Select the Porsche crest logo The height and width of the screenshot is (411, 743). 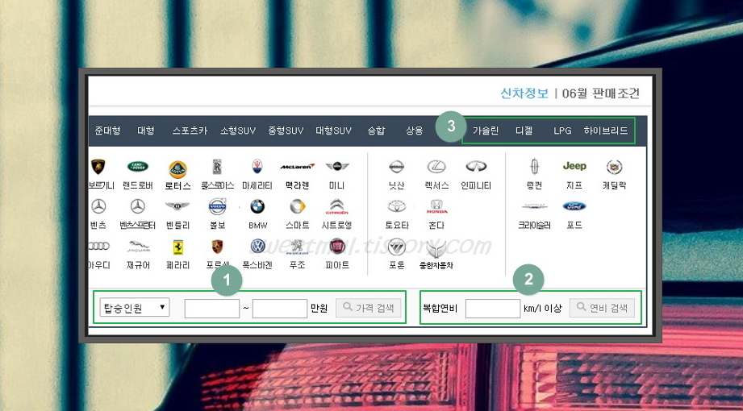[218, 247]
